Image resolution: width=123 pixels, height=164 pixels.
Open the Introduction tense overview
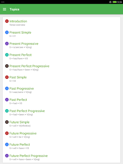click(x=61, y=23)
